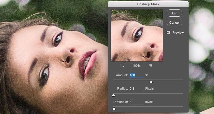Click the woman's lips on the canvas

click(x=86, y=63)
